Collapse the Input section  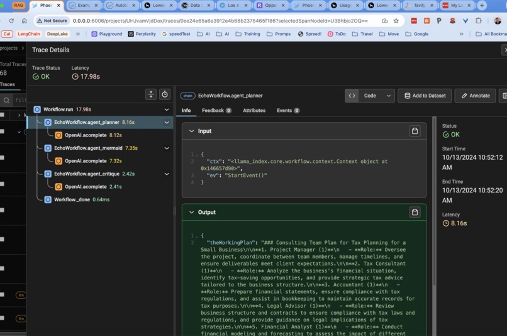point(191,131)
